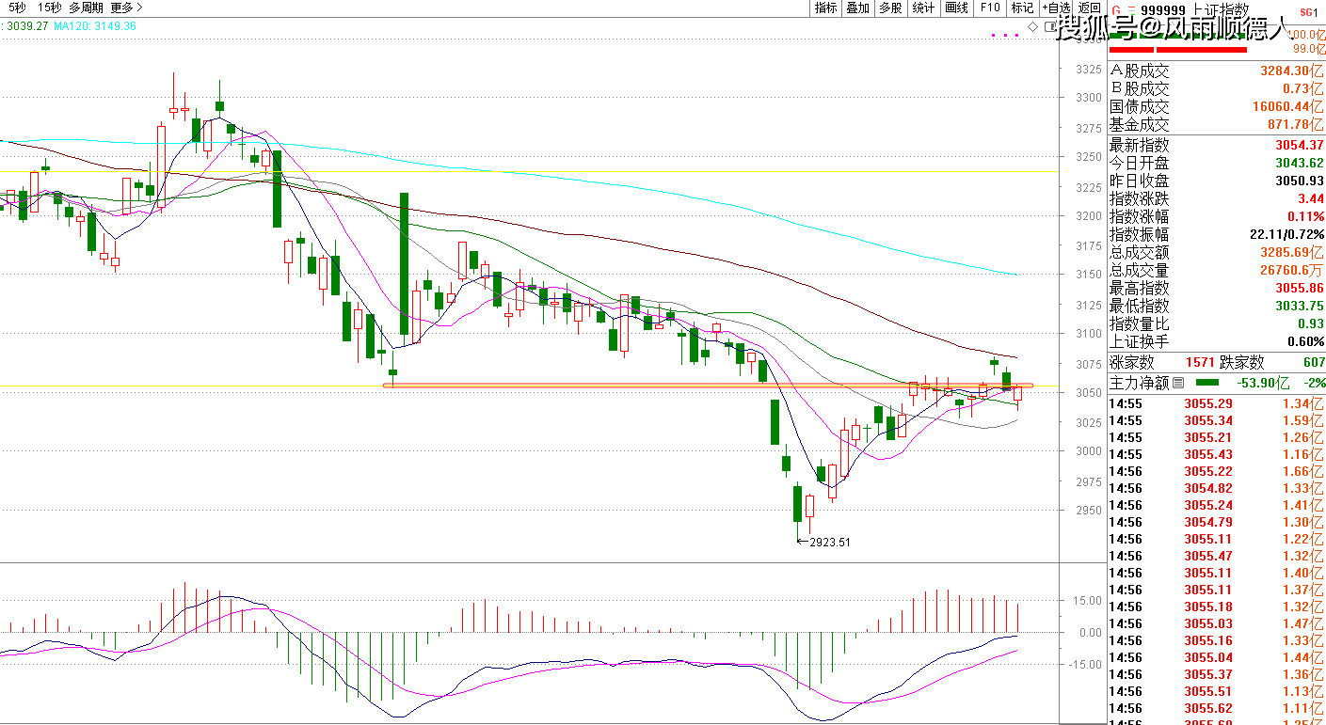The image size is (1326, 725).
Task: Click the 最新指数 value 3054.37
Action: coord(1300,145)
